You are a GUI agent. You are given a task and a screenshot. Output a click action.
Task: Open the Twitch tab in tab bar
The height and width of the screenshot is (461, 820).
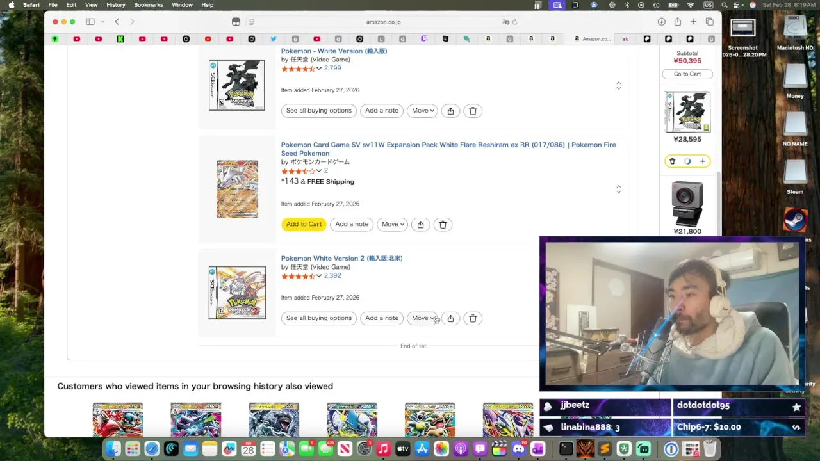tap(423, 39)
